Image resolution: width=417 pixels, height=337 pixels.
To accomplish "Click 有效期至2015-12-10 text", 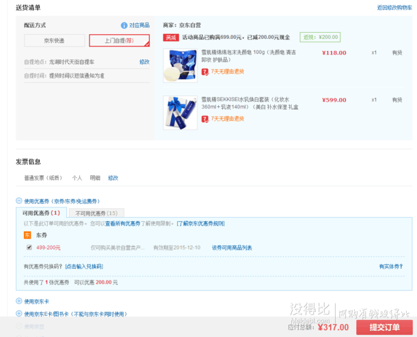I will (177, 248).
